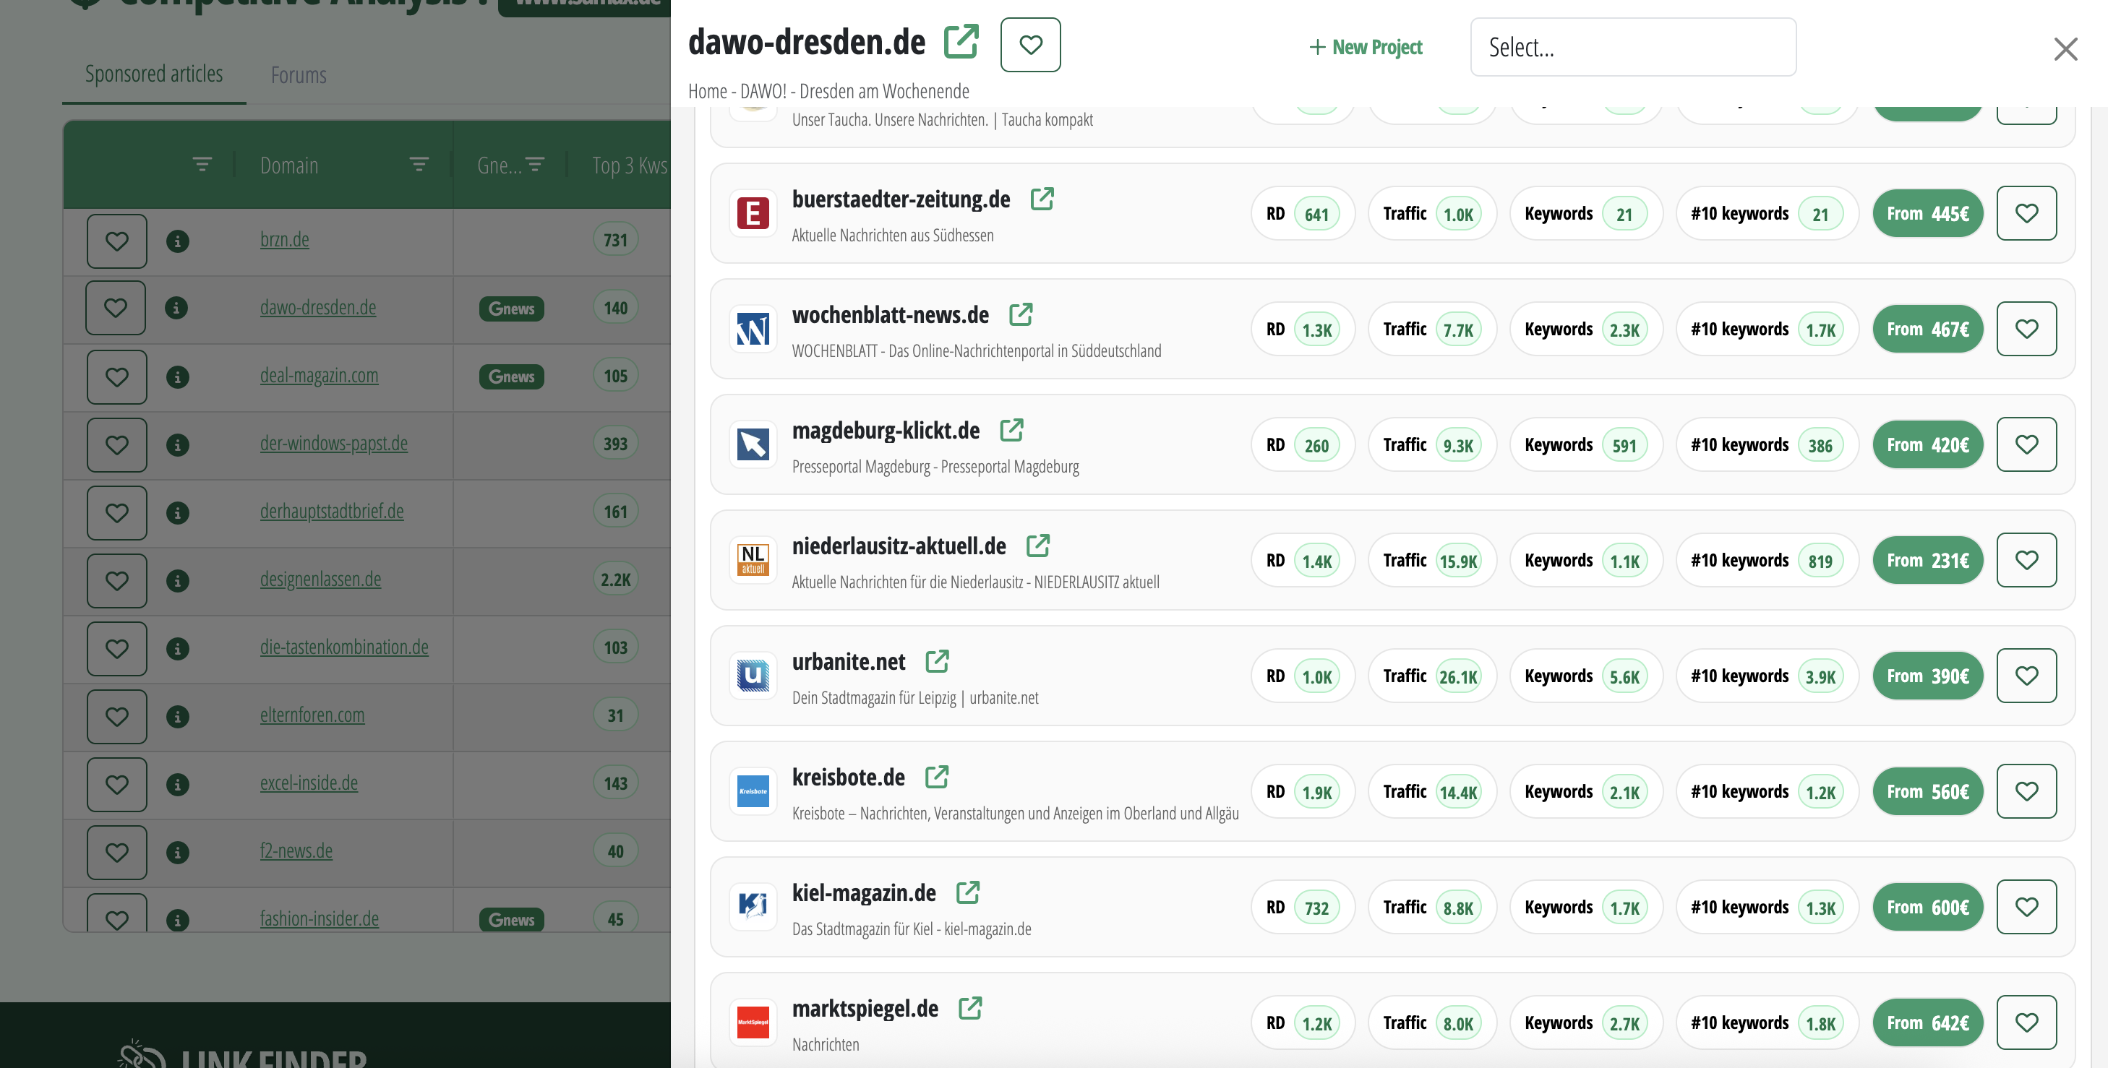Open kiel-magazin.de external link icon
Image resolution: width=2108 pixels, height=1068 pixels.
(967, 892)
